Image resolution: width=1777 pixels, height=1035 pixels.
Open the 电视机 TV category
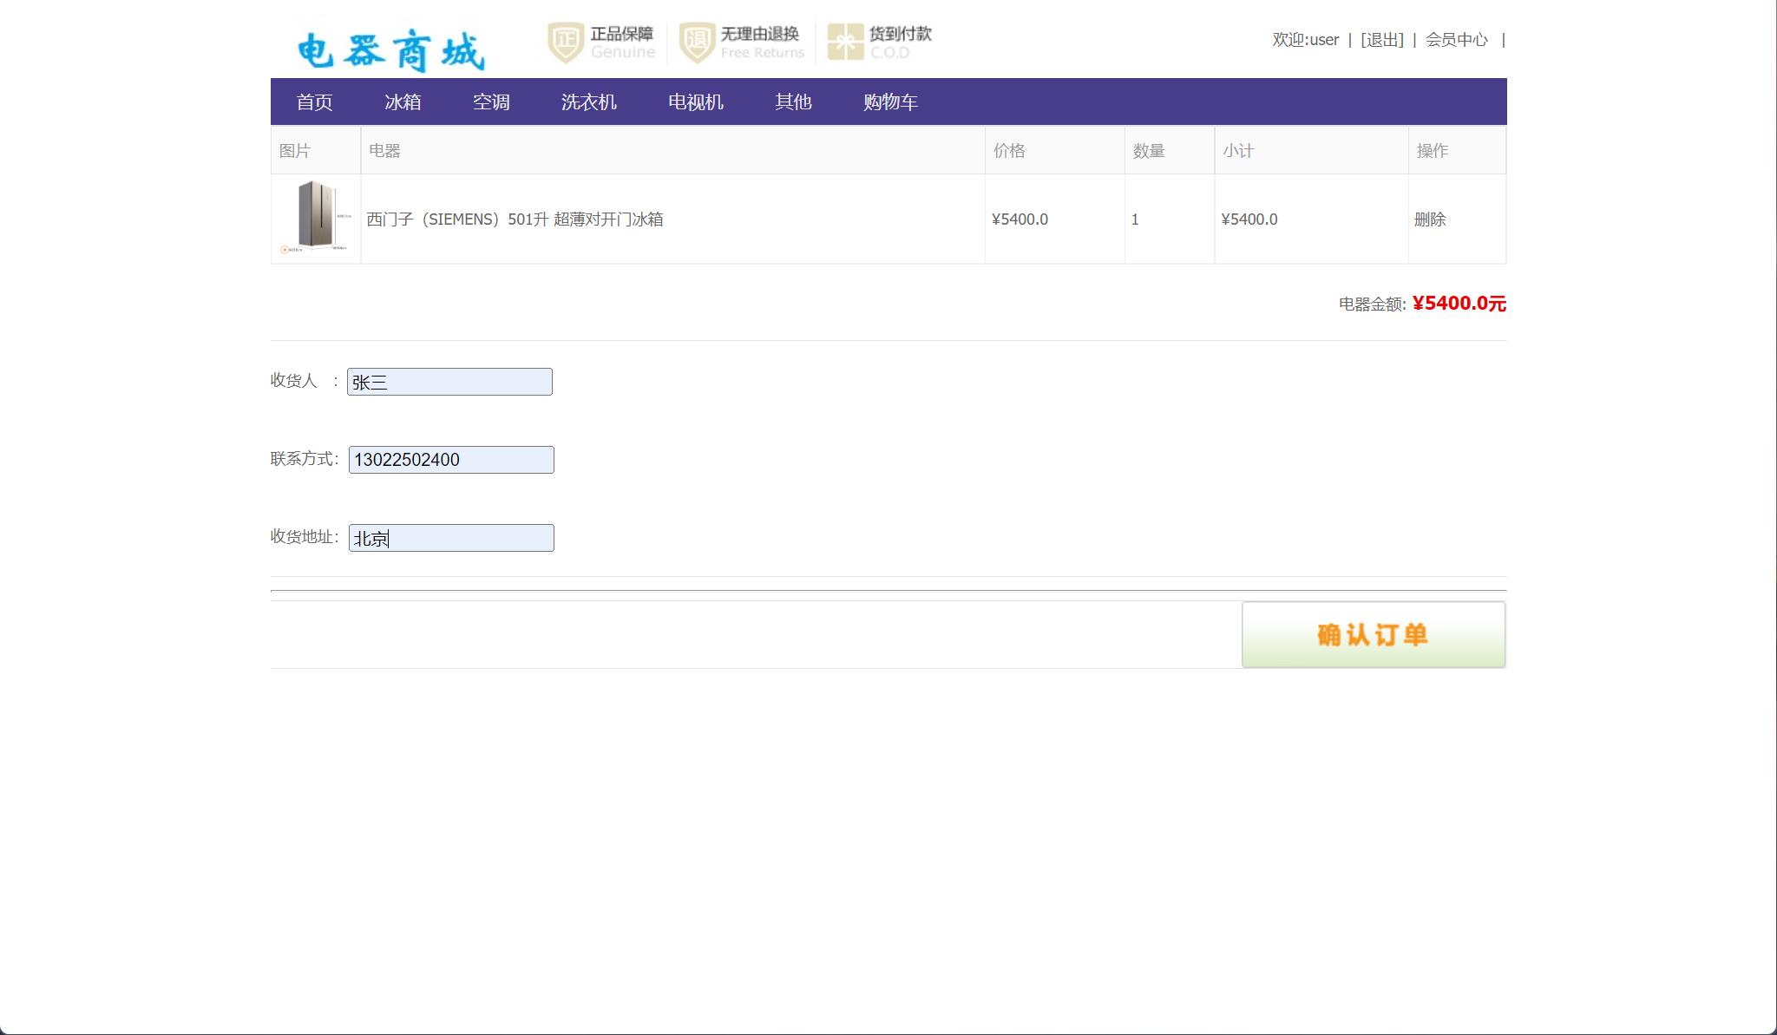(696, 102)
